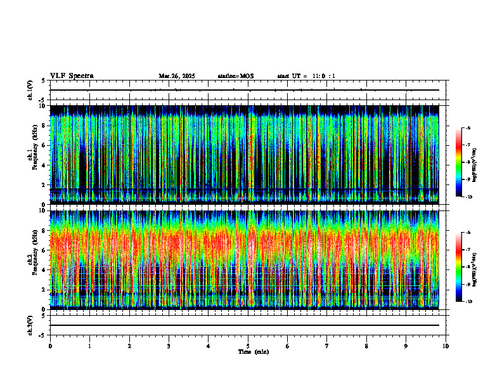Click the 'start UT = 11:0 :1' text

306,76
